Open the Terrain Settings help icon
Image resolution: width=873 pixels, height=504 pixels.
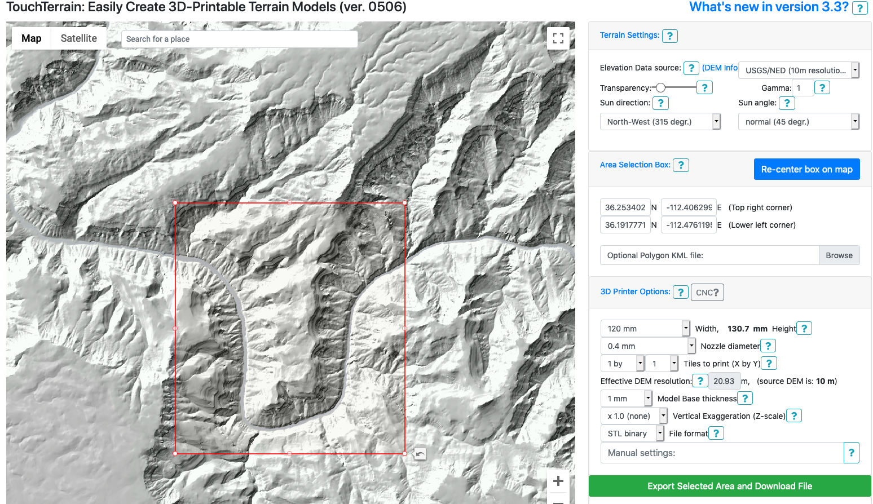(x=669, y=36)
